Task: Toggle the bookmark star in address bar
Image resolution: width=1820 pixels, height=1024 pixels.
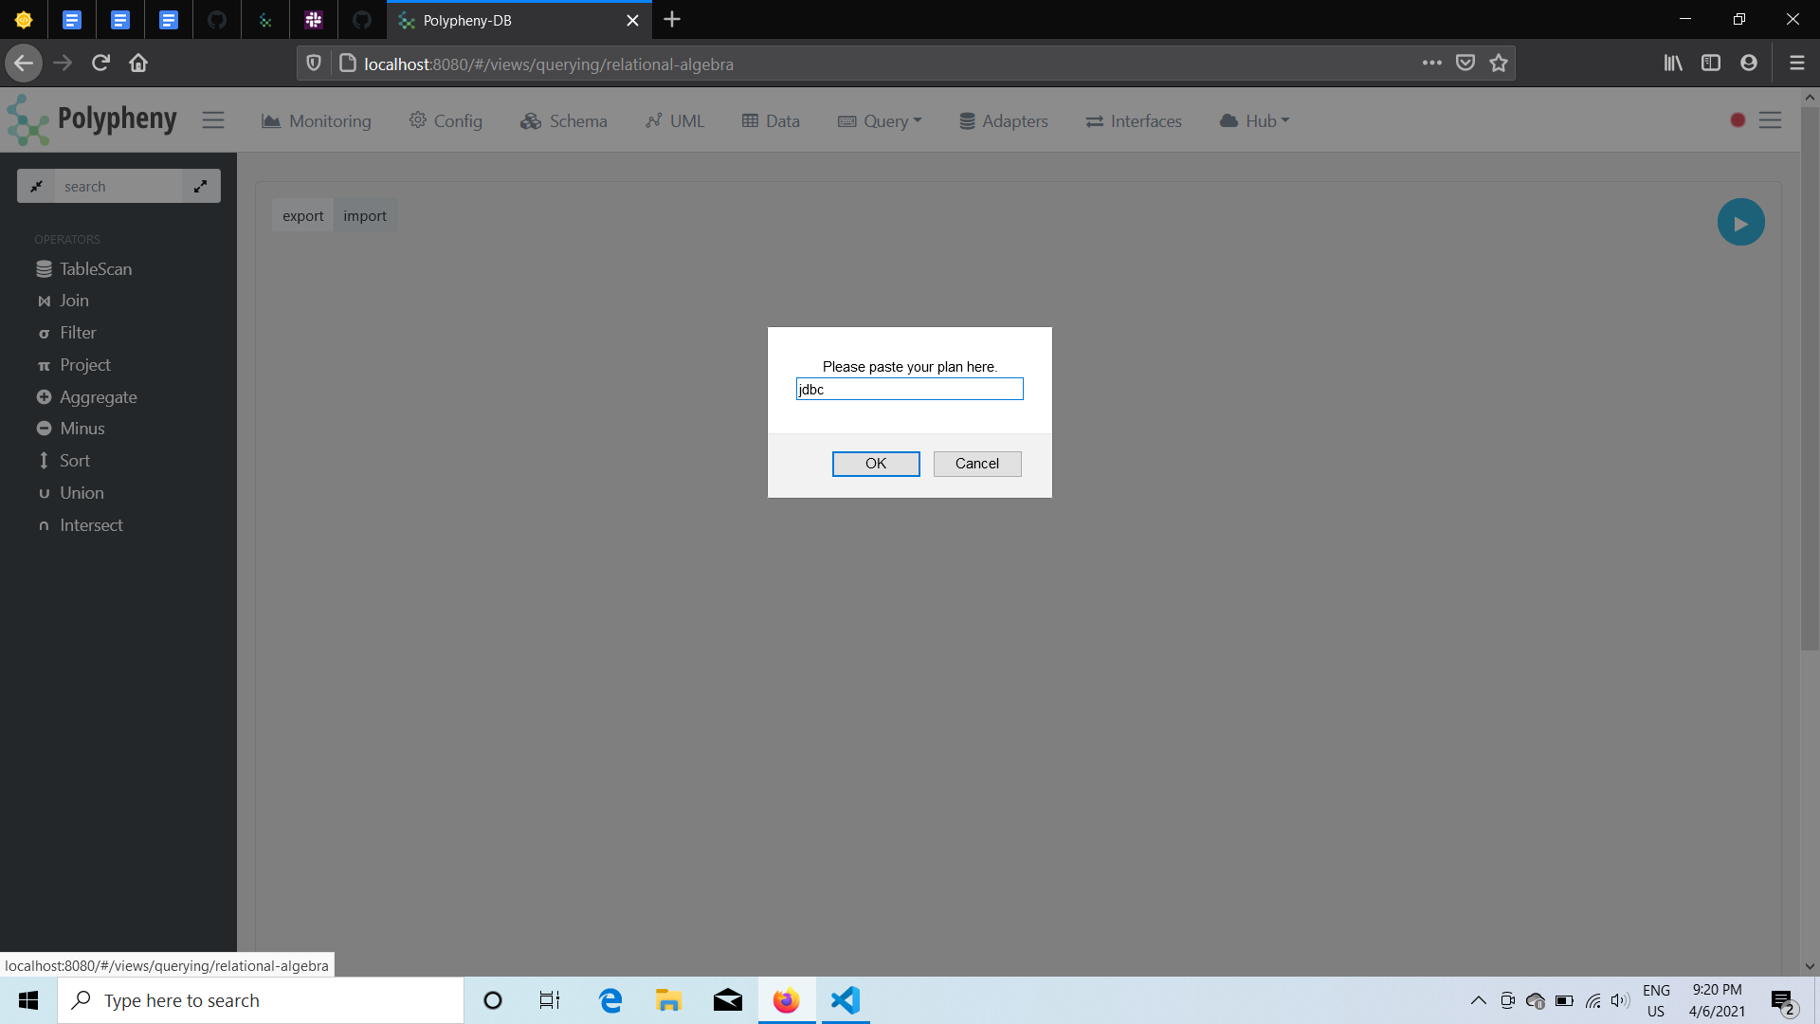Action: point(1499,63)
